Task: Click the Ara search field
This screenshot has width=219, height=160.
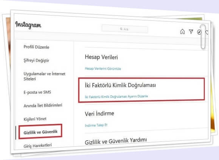Action: coord(125,29)
